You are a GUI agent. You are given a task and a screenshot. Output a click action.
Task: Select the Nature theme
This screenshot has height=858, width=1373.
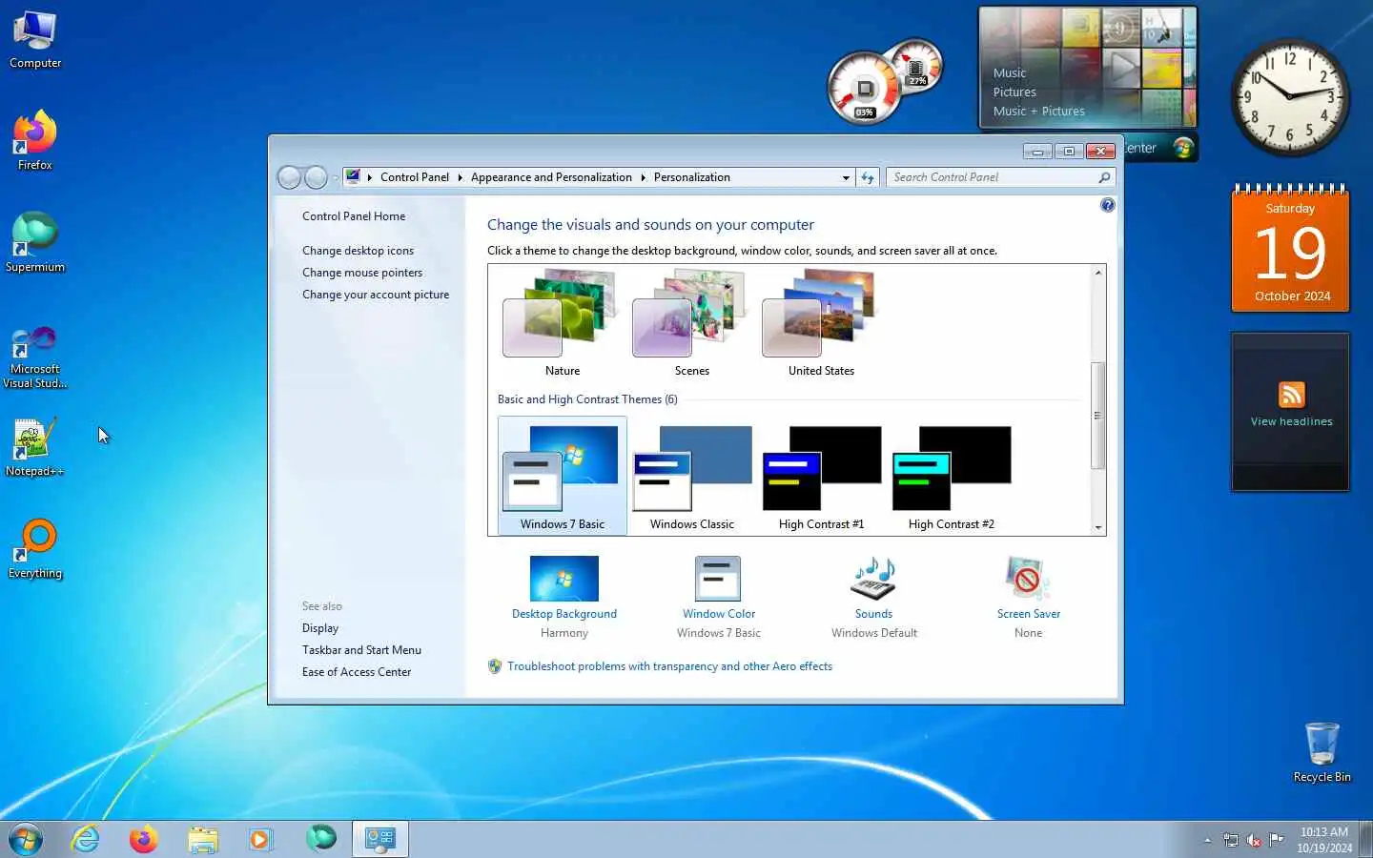(x=562, y=324)
